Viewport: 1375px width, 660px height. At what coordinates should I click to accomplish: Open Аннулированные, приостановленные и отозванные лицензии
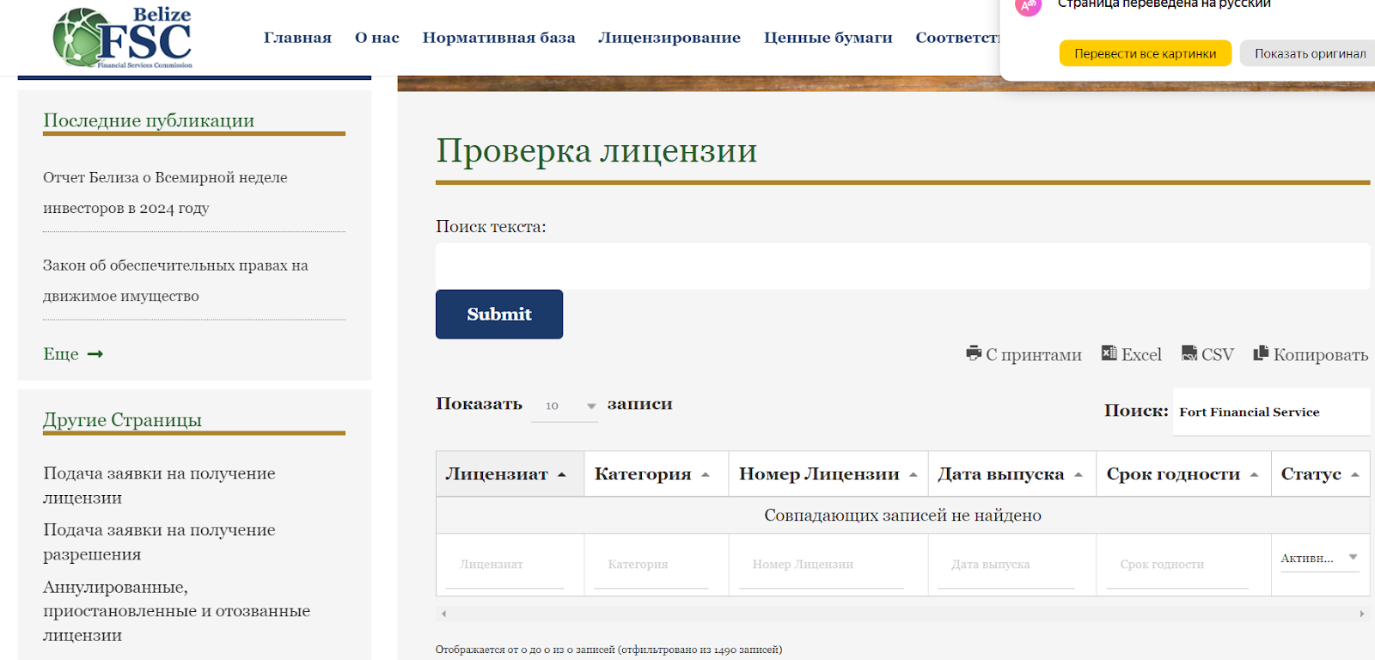click(176, 611)
